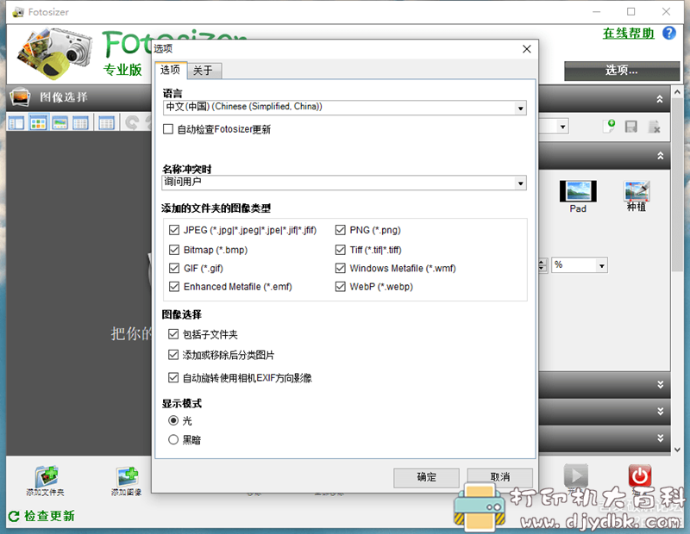Viewport: 690px width, 534px height.
Task: Select the light display mode radio
Action: click(173, 420)
